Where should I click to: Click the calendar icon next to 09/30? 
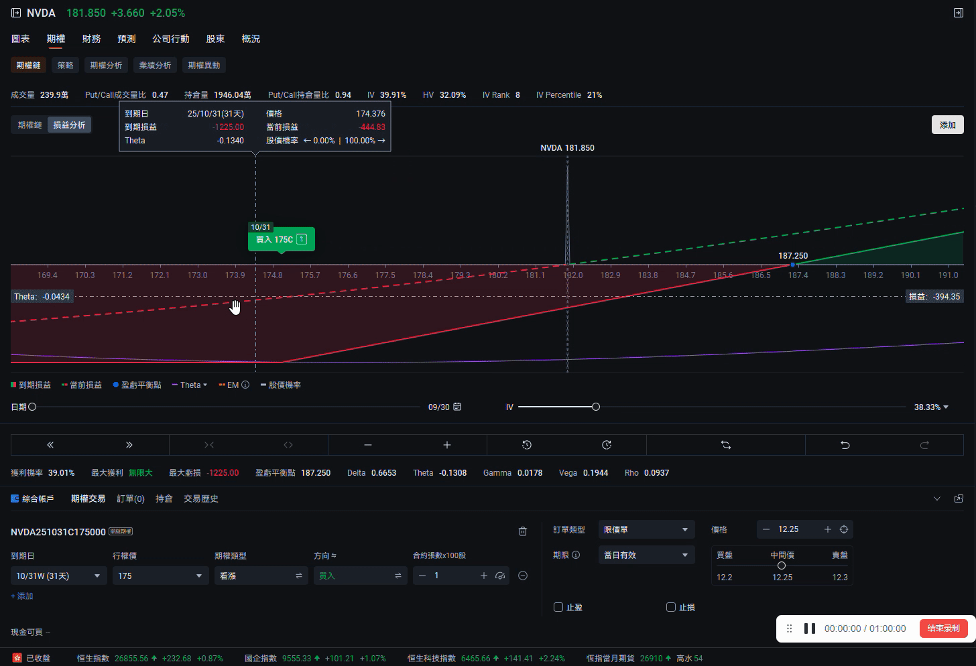457,407
